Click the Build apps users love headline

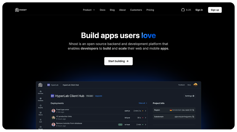pos(118,35)
